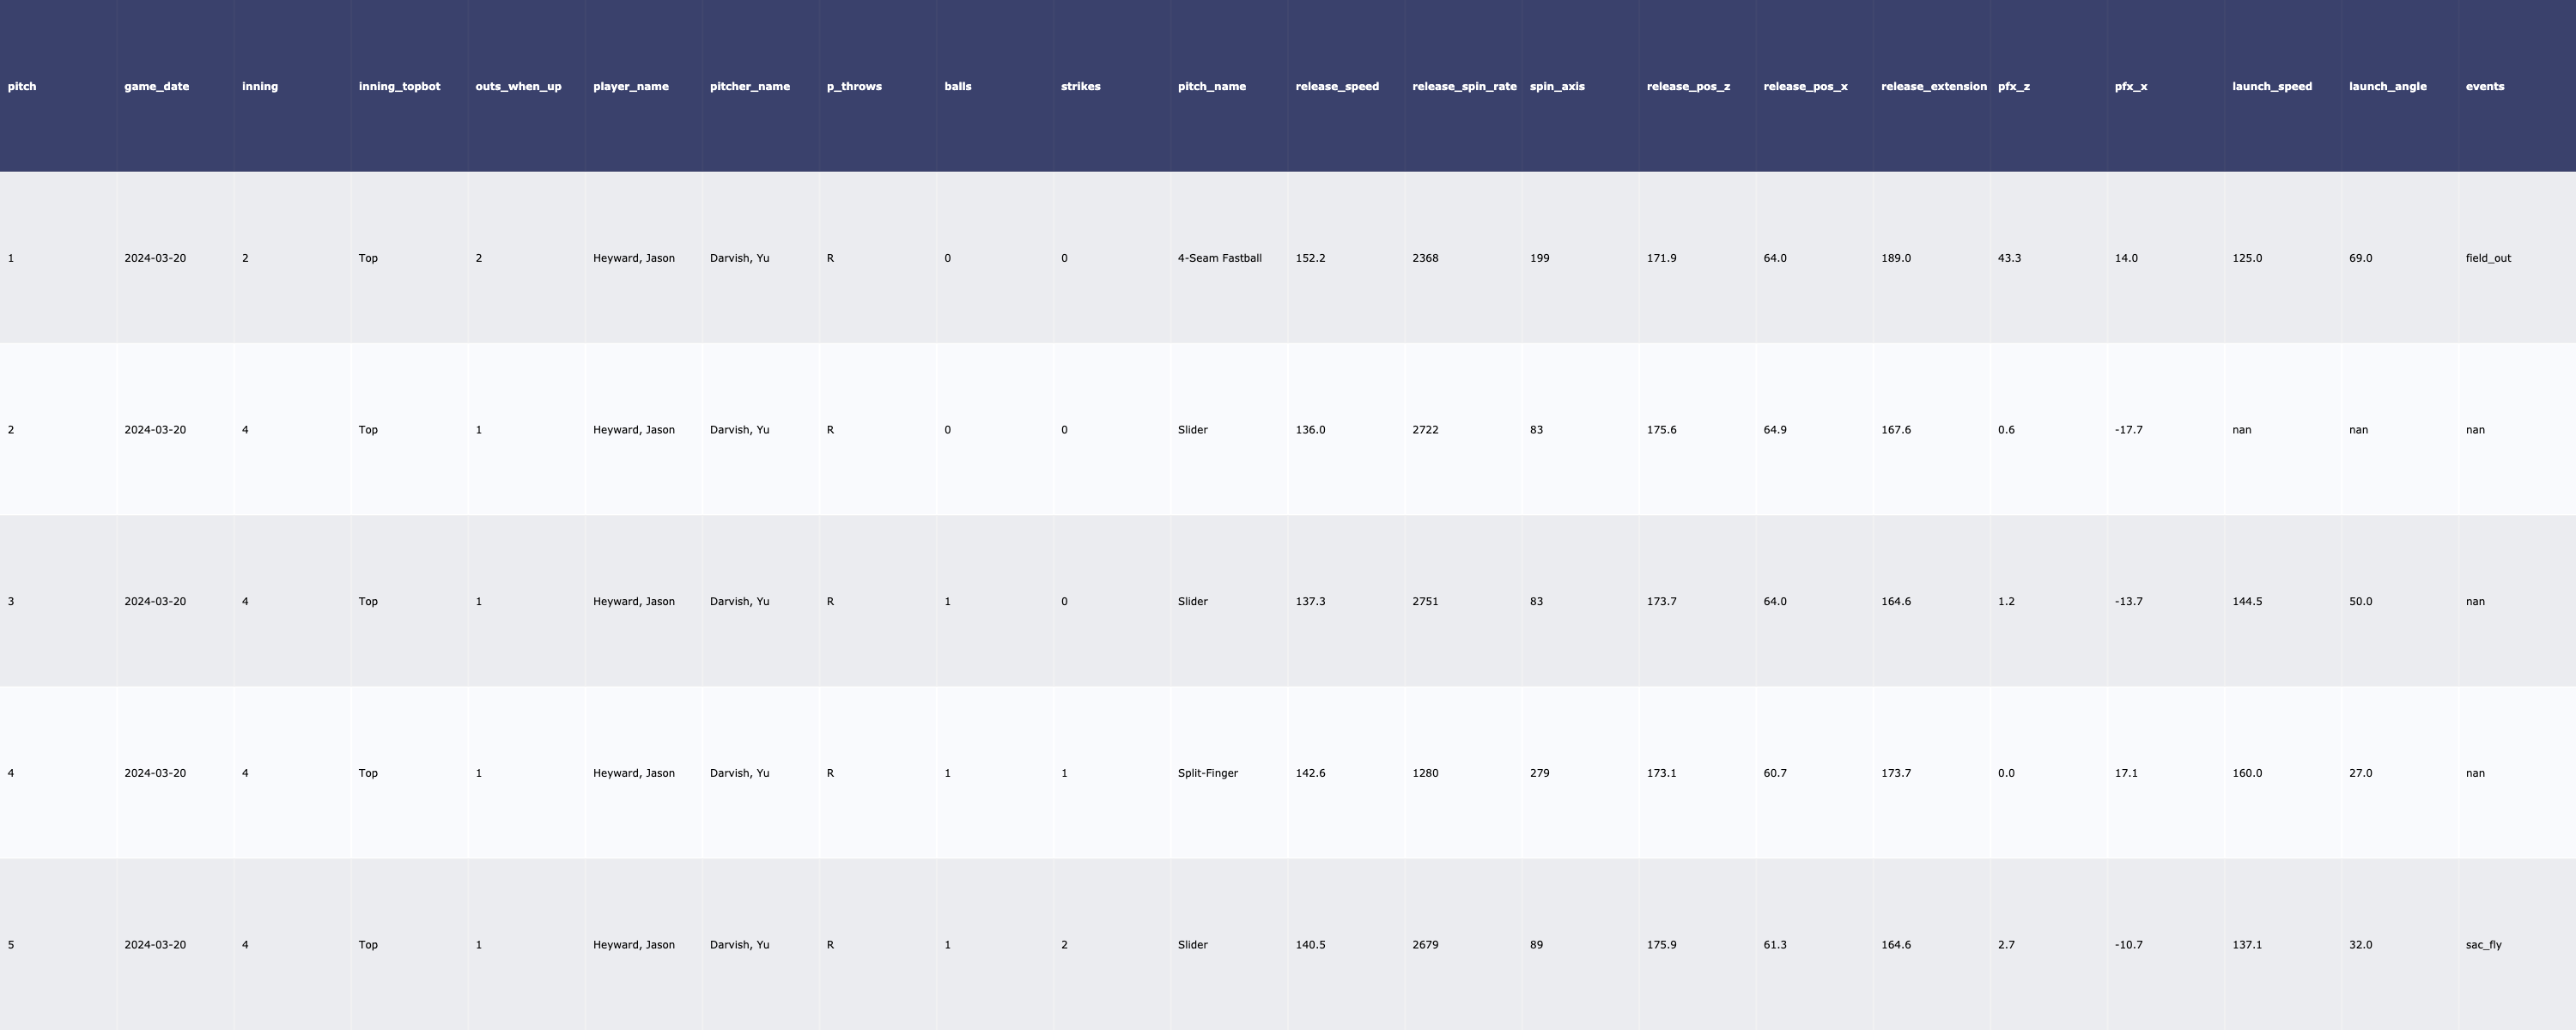
Task: Click the game_date column header
Action: coord(156,86)
